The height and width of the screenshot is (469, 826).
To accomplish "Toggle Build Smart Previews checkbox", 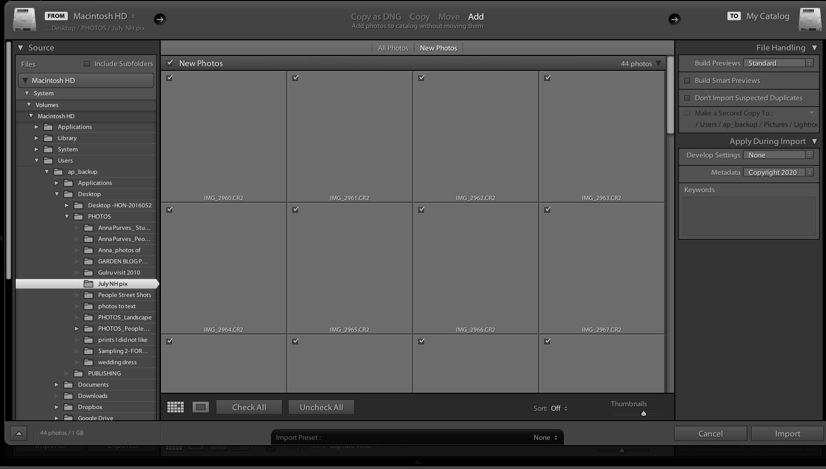I will pos(687,80).
